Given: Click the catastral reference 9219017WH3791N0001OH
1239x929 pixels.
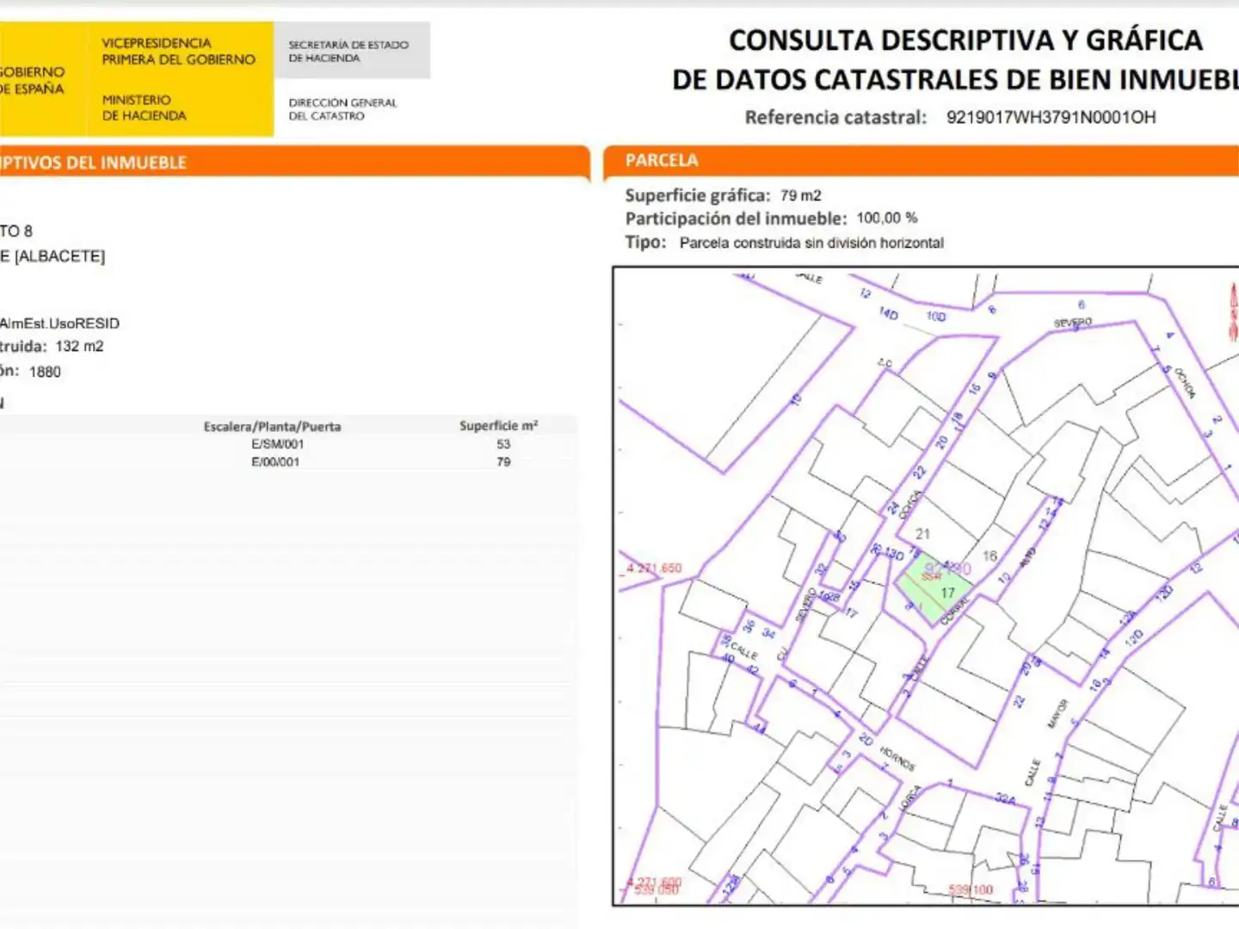Looking at the screenshot, I should (x=1051, y=117).
